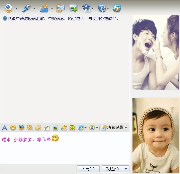Open the emoticon smiley face picker
Screen dimensions: 180x174
[x=13, y=128]
